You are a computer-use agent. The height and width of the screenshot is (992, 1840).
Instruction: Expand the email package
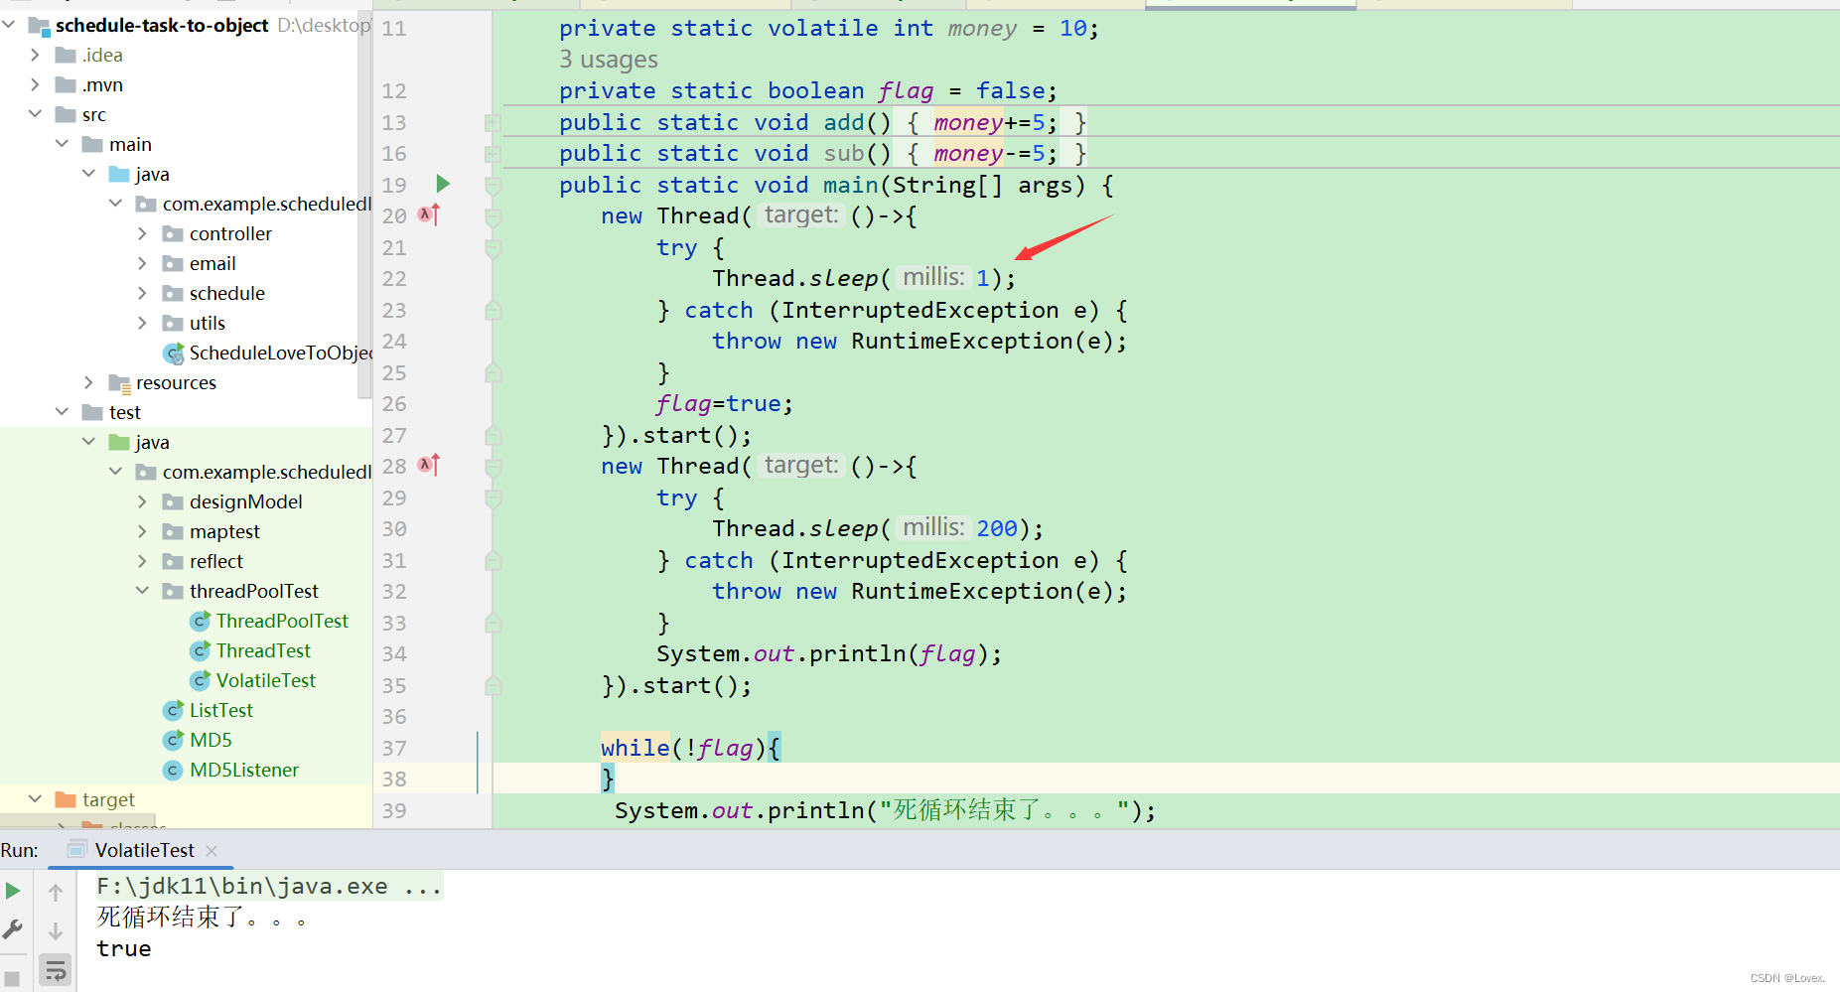(x=143, y=263)
